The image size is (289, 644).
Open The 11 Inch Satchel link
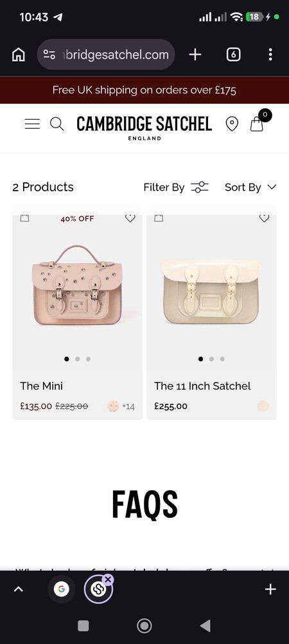[x=202, y=386]
